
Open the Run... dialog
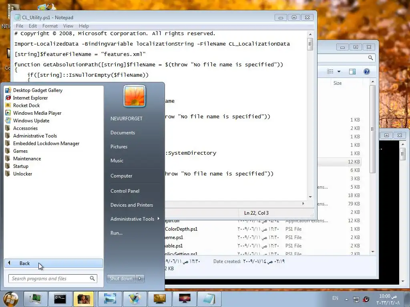pos(117,233)
